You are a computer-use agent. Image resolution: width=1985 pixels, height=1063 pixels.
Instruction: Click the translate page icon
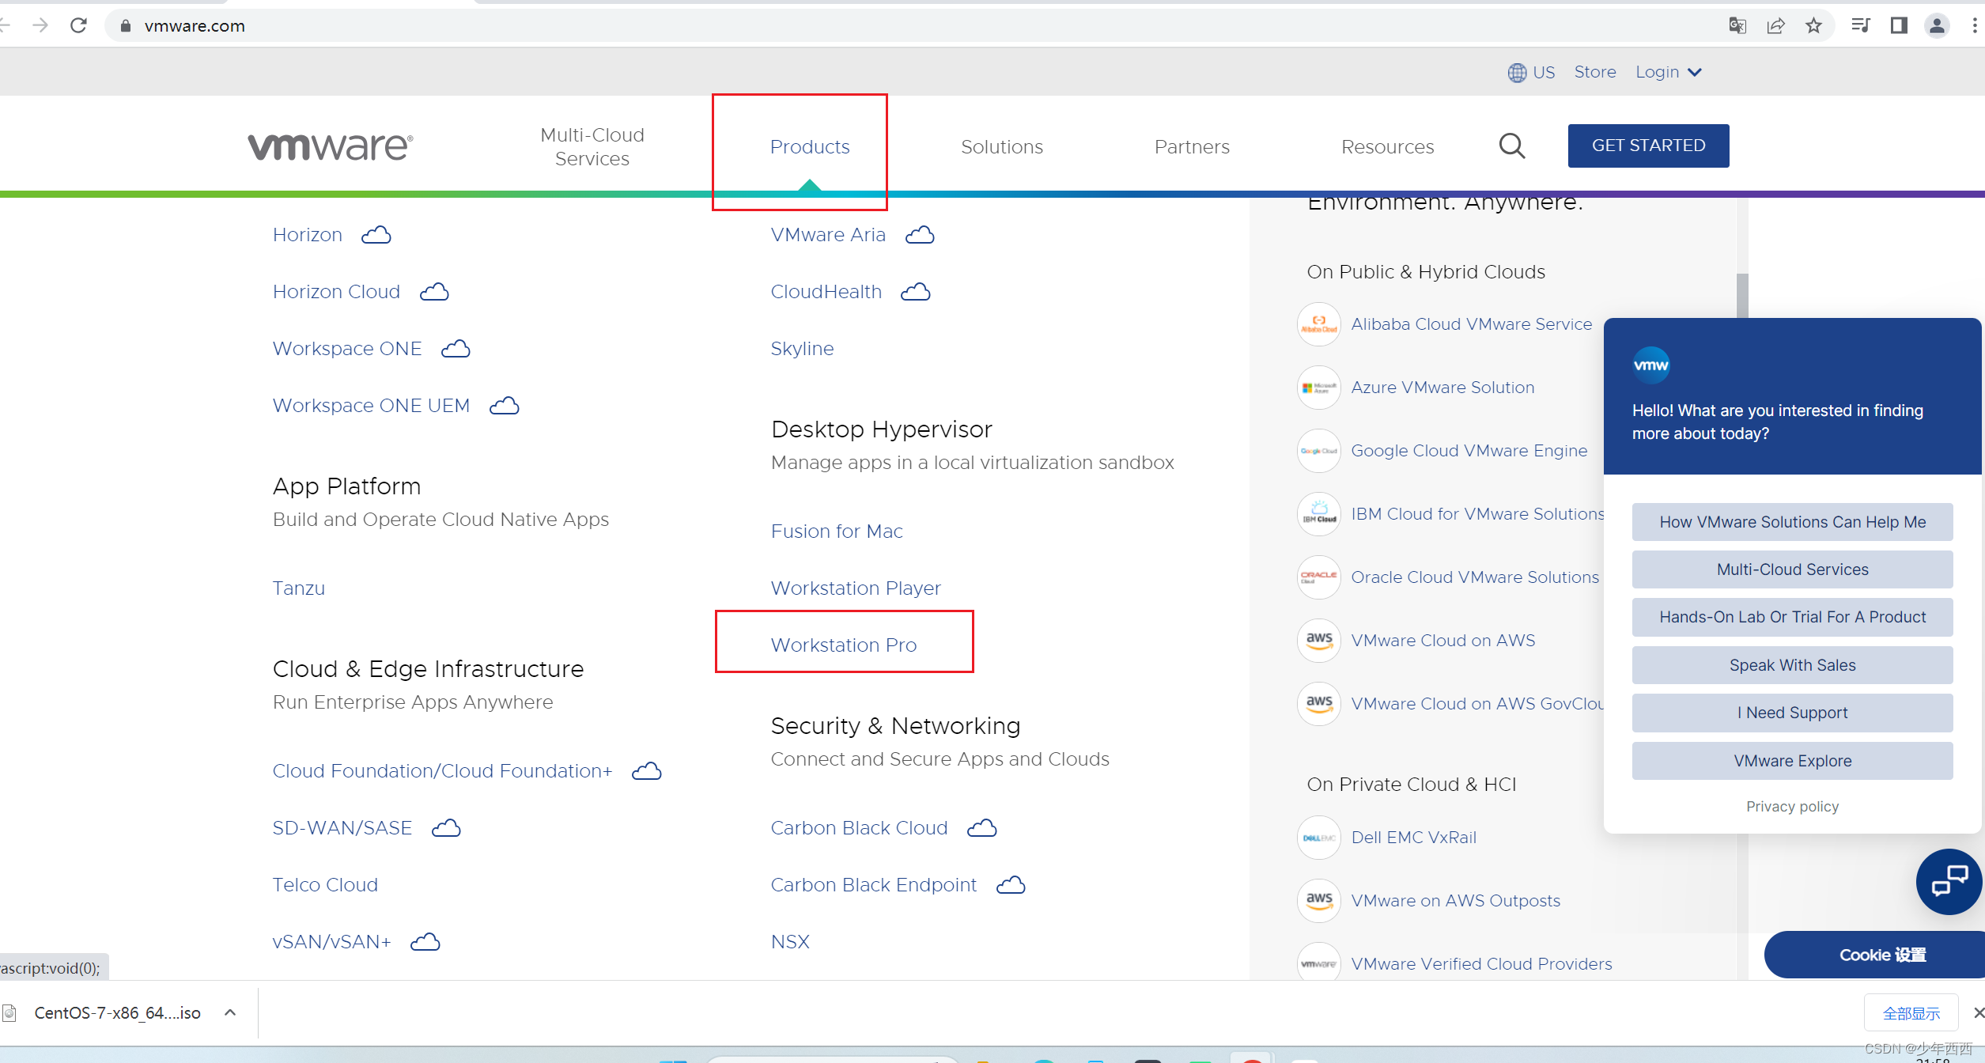1737,26
